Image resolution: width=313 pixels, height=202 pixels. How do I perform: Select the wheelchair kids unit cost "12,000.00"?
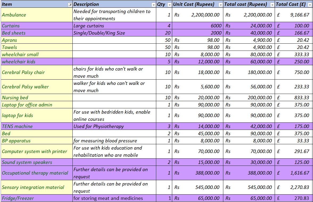point(197,62)
